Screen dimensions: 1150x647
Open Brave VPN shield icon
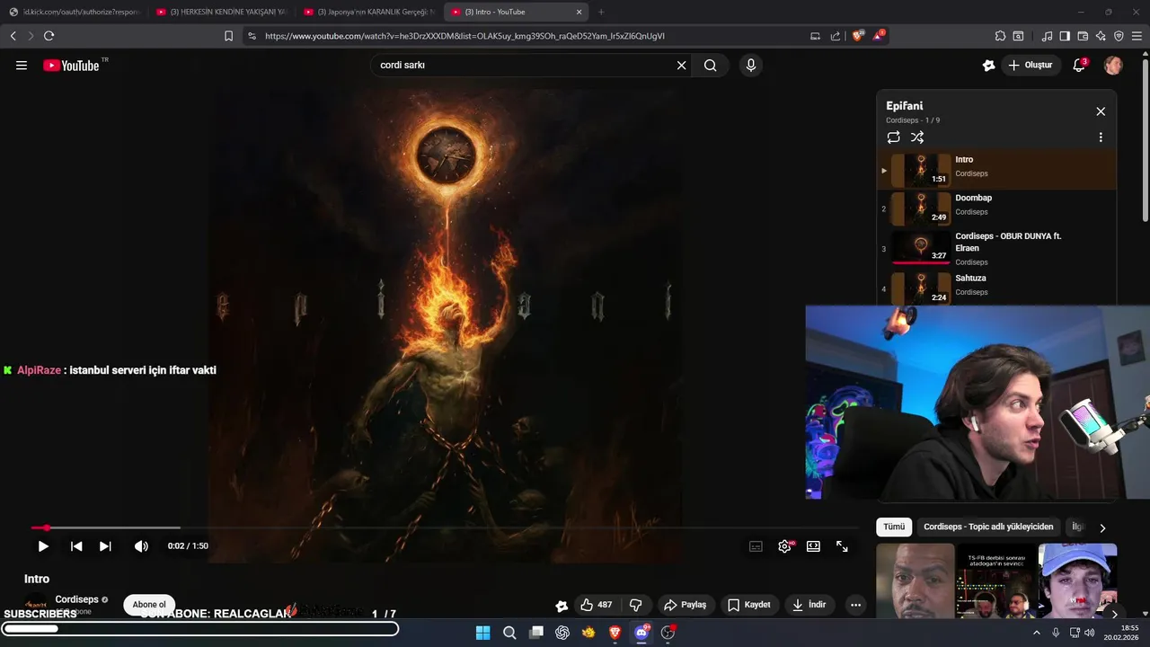coord(1119,36)
